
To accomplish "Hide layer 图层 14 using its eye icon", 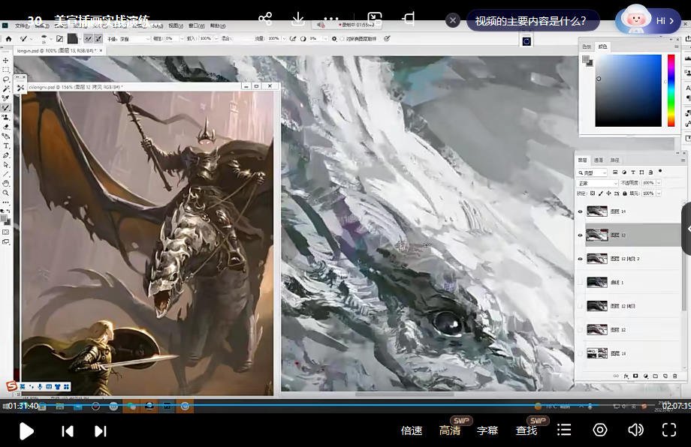I will pyautogui.click(x=580, y=212).
